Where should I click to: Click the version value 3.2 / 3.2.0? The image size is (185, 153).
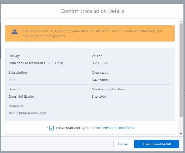coord(100,63)
